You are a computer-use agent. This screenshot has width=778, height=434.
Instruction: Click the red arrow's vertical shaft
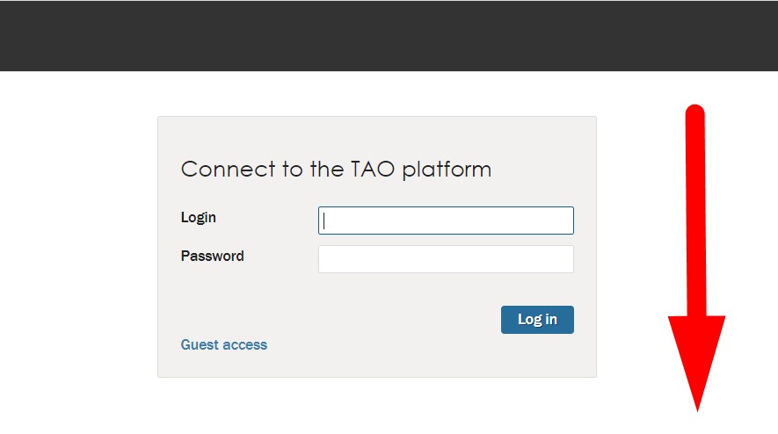(x=695, y=211)
